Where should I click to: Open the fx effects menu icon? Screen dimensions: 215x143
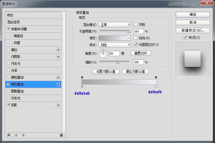point(9,135)
